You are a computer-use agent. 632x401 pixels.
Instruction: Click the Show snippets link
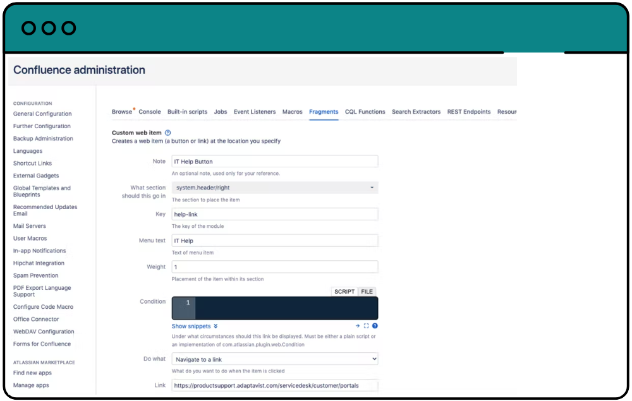pyautogui.click(x=191, y=326)
